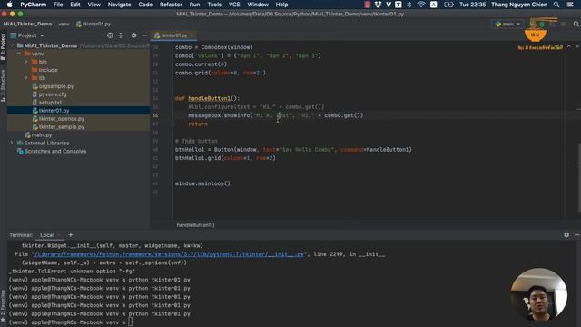Hide the Project tool window
This screenshot has height=327, width=581.
tap(144, 35)
